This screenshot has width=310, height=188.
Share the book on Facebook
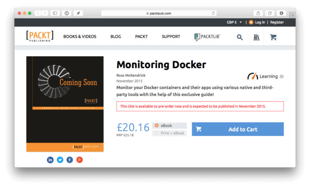70,160
